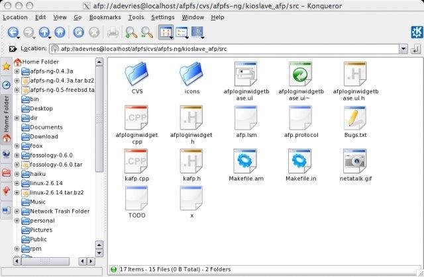The height and width of the screenshot is (277, 424).
Task: Expand the Network Trash Folder node
Action: tap(17, 212)
